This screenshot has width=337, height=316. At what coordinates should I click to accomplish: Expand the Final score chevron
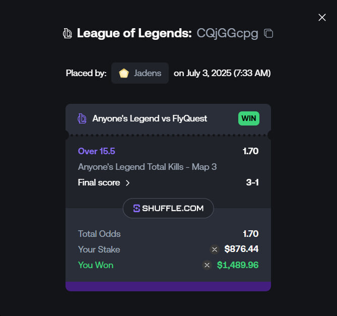click(x=127, y=183)
